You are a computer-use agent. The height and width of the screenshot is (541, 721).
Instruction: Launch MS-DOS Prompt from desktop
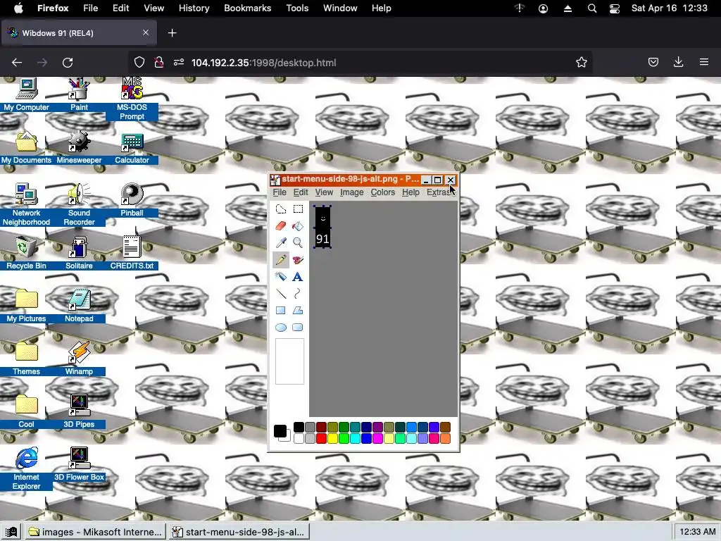[132, 99]
